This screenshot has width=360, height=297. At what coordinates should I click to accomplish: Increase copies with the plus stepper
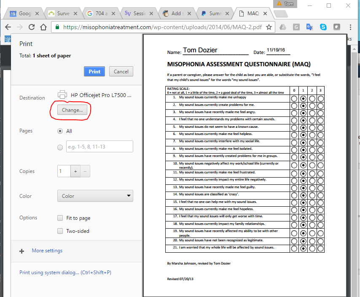point(76,171)
